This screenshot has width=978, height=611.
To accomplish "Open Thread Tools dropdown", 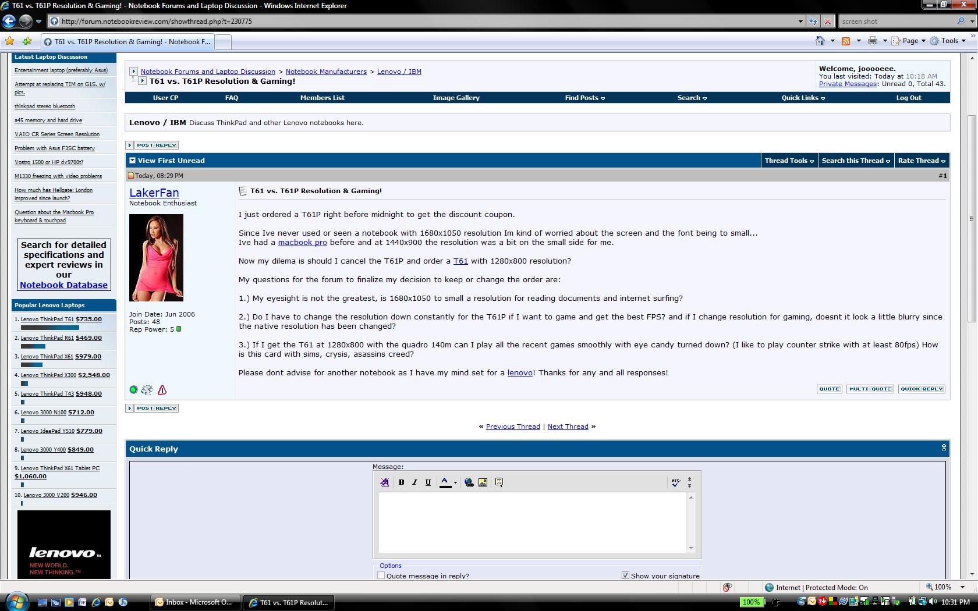I will (789, 161).
